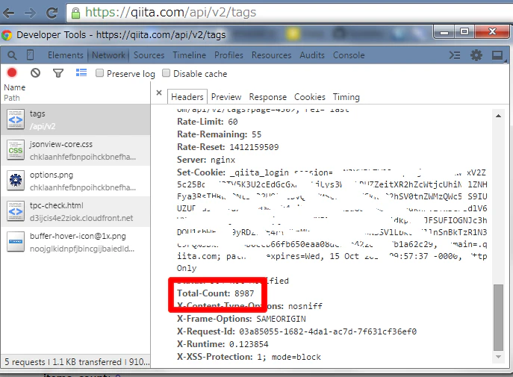Image resolution: width=513 pixels, height=377 pixels.
Task: Click the Rate-Remaining: 55 header
Action: [x=220, y=134]
